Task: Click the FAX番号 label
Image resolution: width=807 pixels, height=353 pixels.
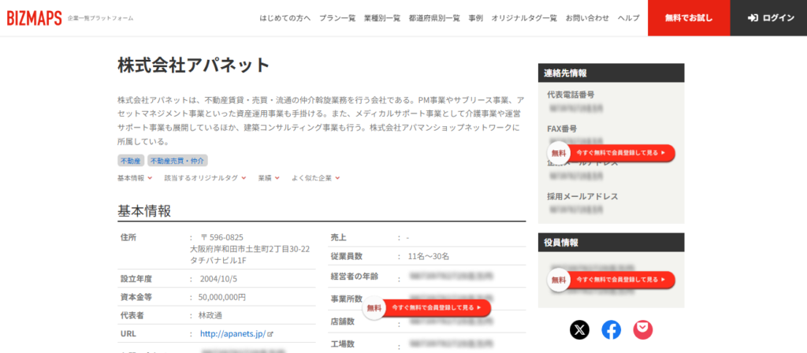Action: click(x=562, y=128)
